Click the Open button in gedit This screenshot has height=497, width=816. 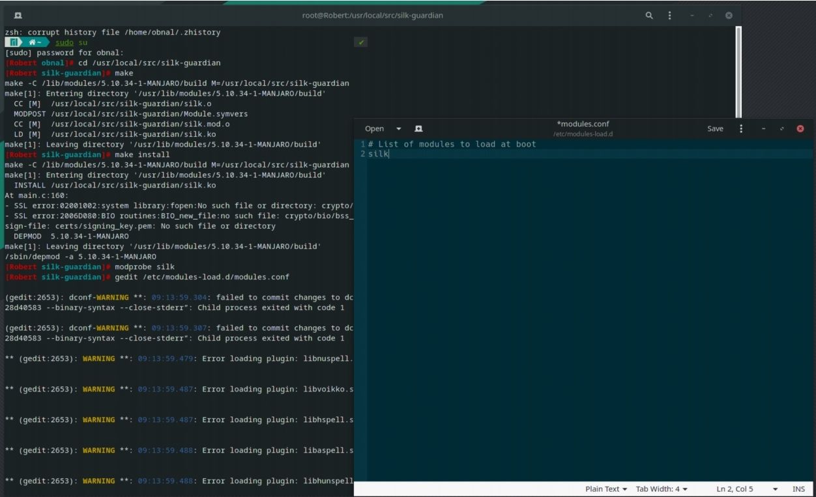coord(374,128)
